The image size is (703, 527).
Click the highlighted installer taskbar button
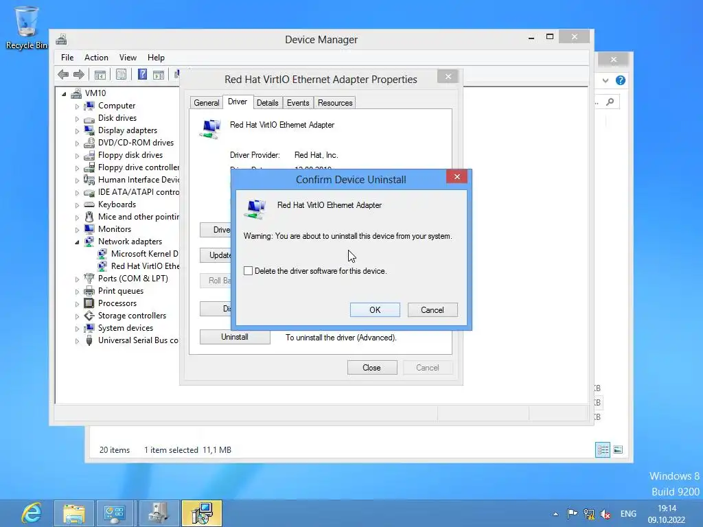[202, 513]
